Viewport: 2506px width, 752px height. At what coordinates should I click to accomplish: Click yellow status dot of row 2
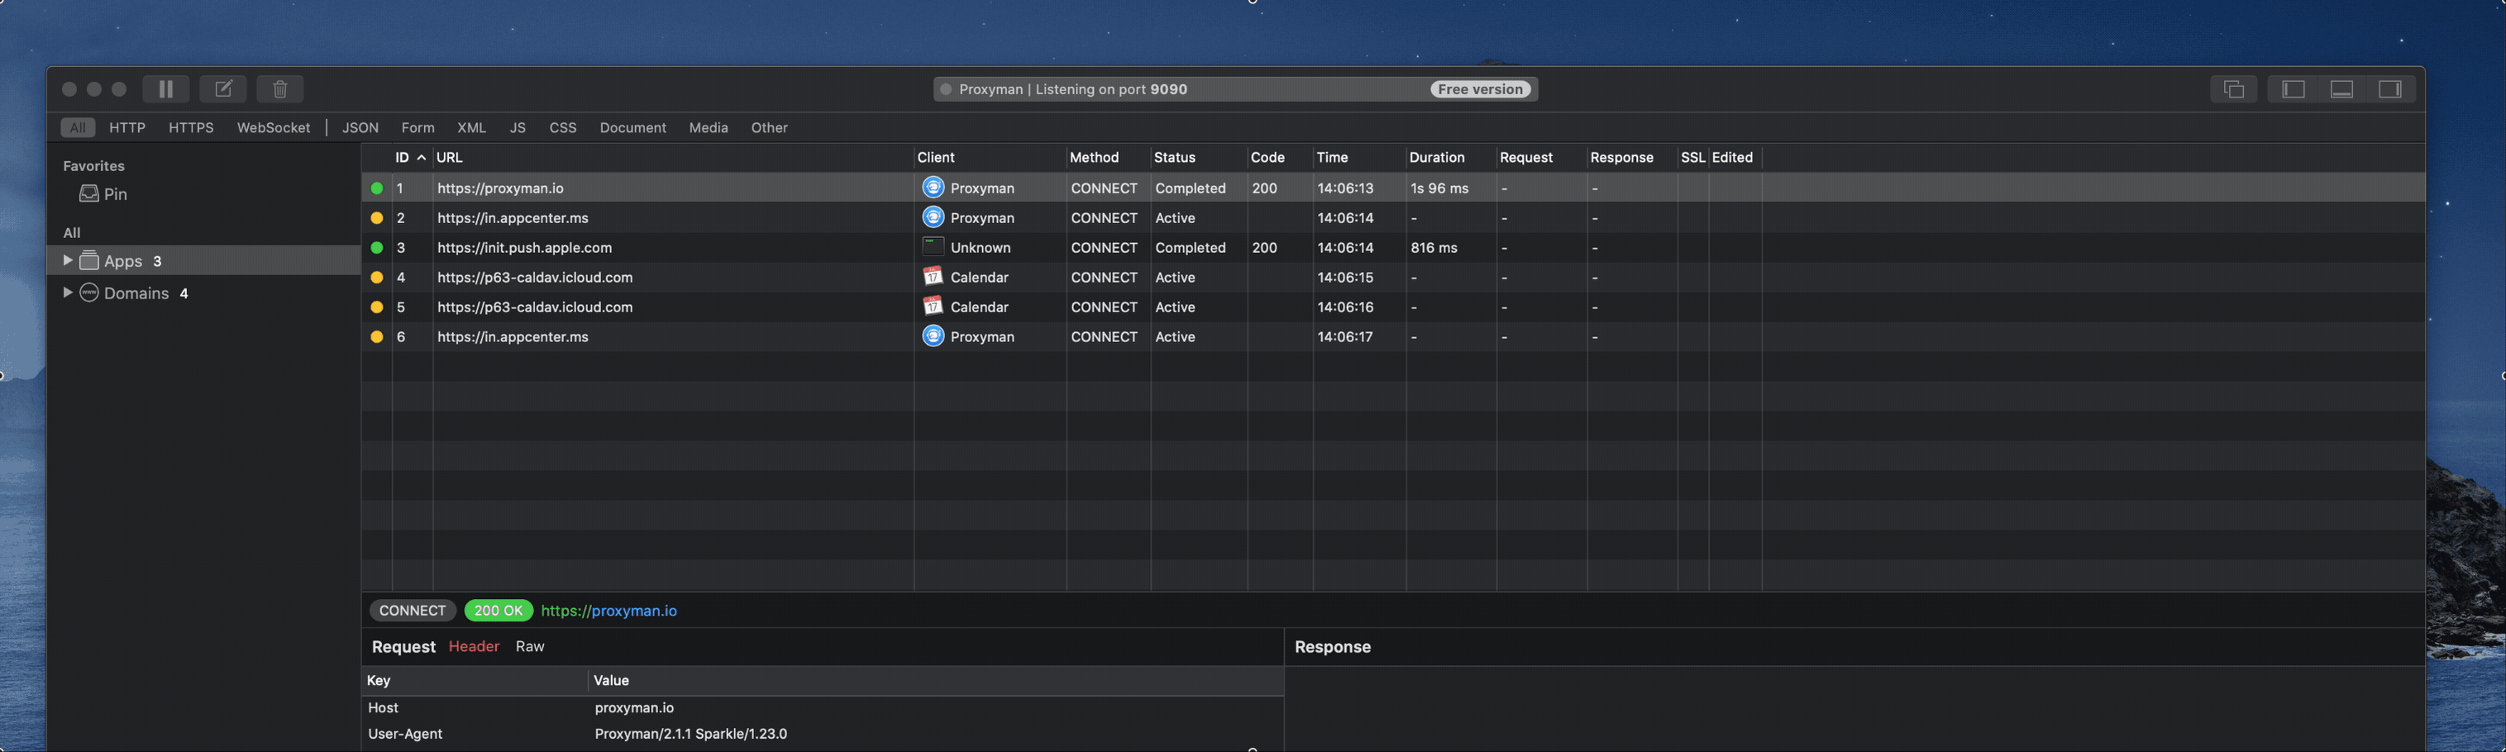click(376, 218)
